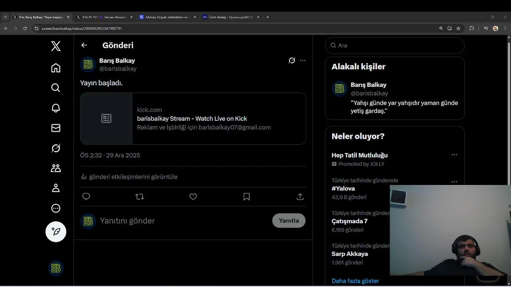Repost using the retweet icon
511x287 pixels.
point(140,197)
